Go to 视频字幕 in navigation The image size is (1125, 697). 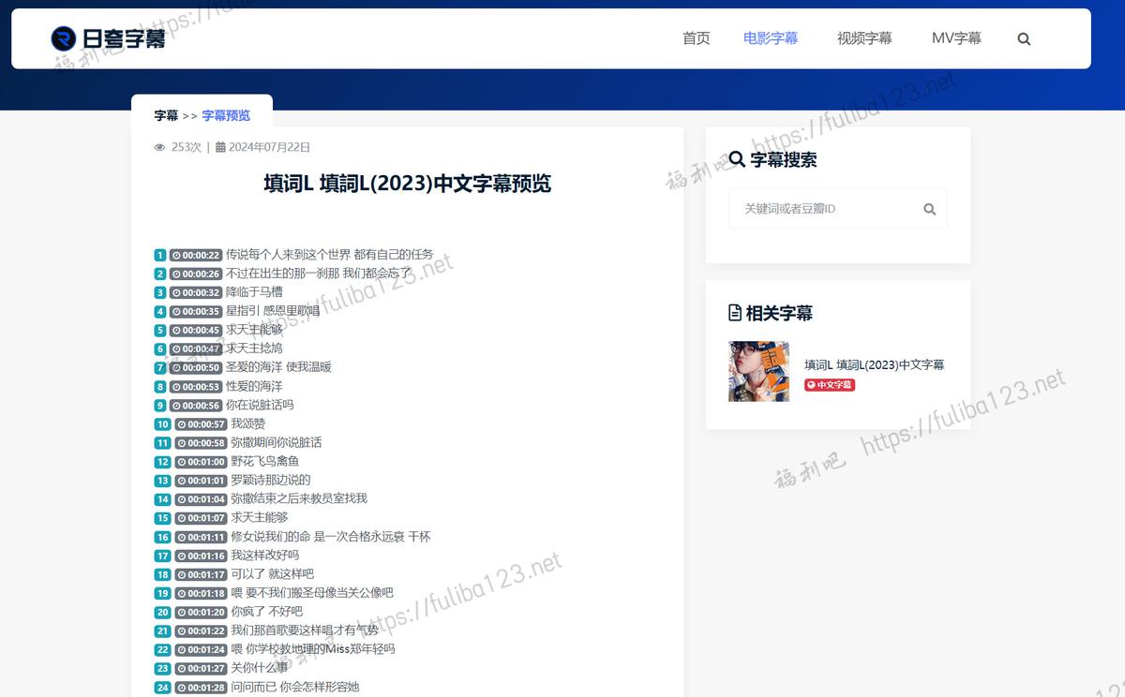click(864, 38)
